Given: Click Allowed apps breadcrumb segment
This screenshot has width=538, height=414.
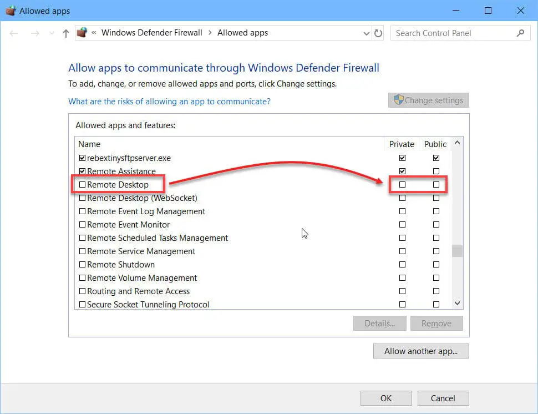Looking at the screenshot, I should point(242,33).
